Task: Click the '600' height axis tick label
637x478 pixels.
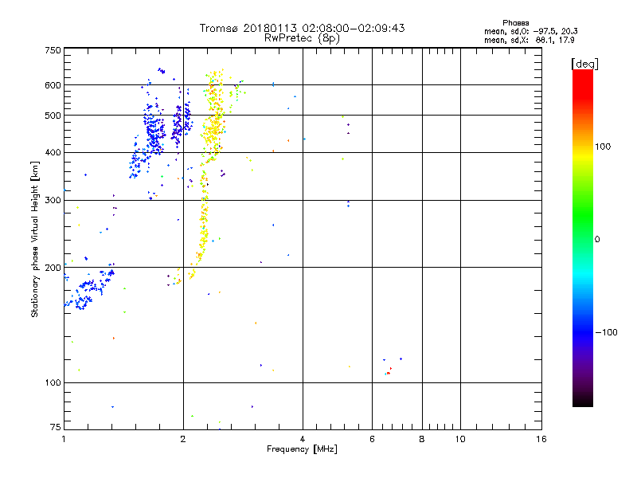Action: [53, 85]
